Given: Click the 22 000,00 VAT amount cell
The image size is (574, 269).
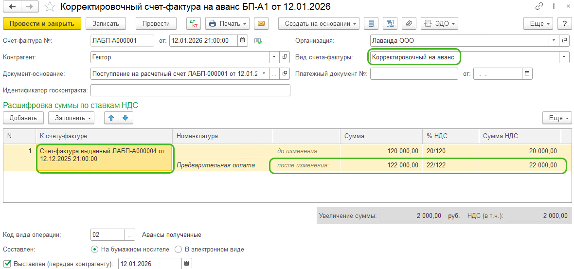Looking at the screenshot, I should click(520, 165).
